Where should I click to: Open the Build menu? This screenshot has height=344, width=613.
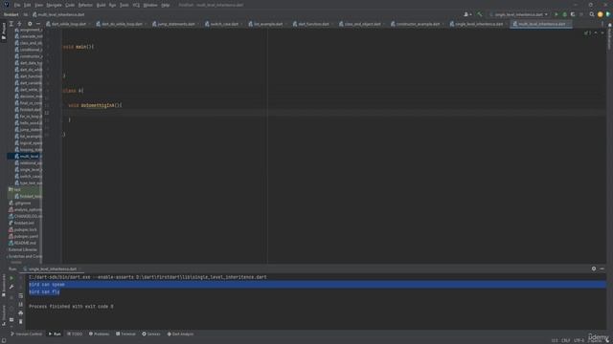[x=101, y=5]
